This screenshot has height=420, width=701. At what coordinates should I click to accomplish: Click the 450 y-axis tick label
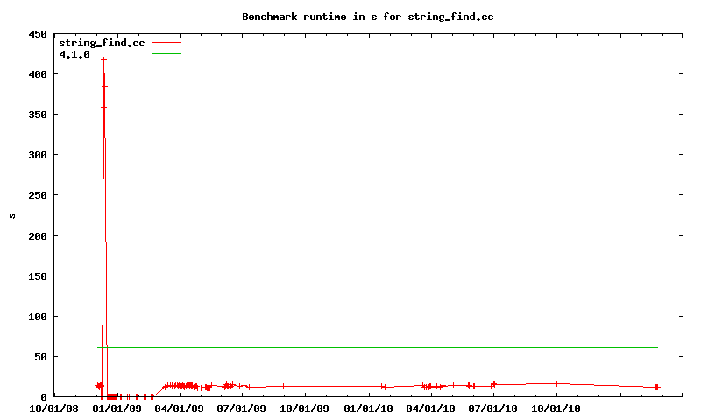38,34
